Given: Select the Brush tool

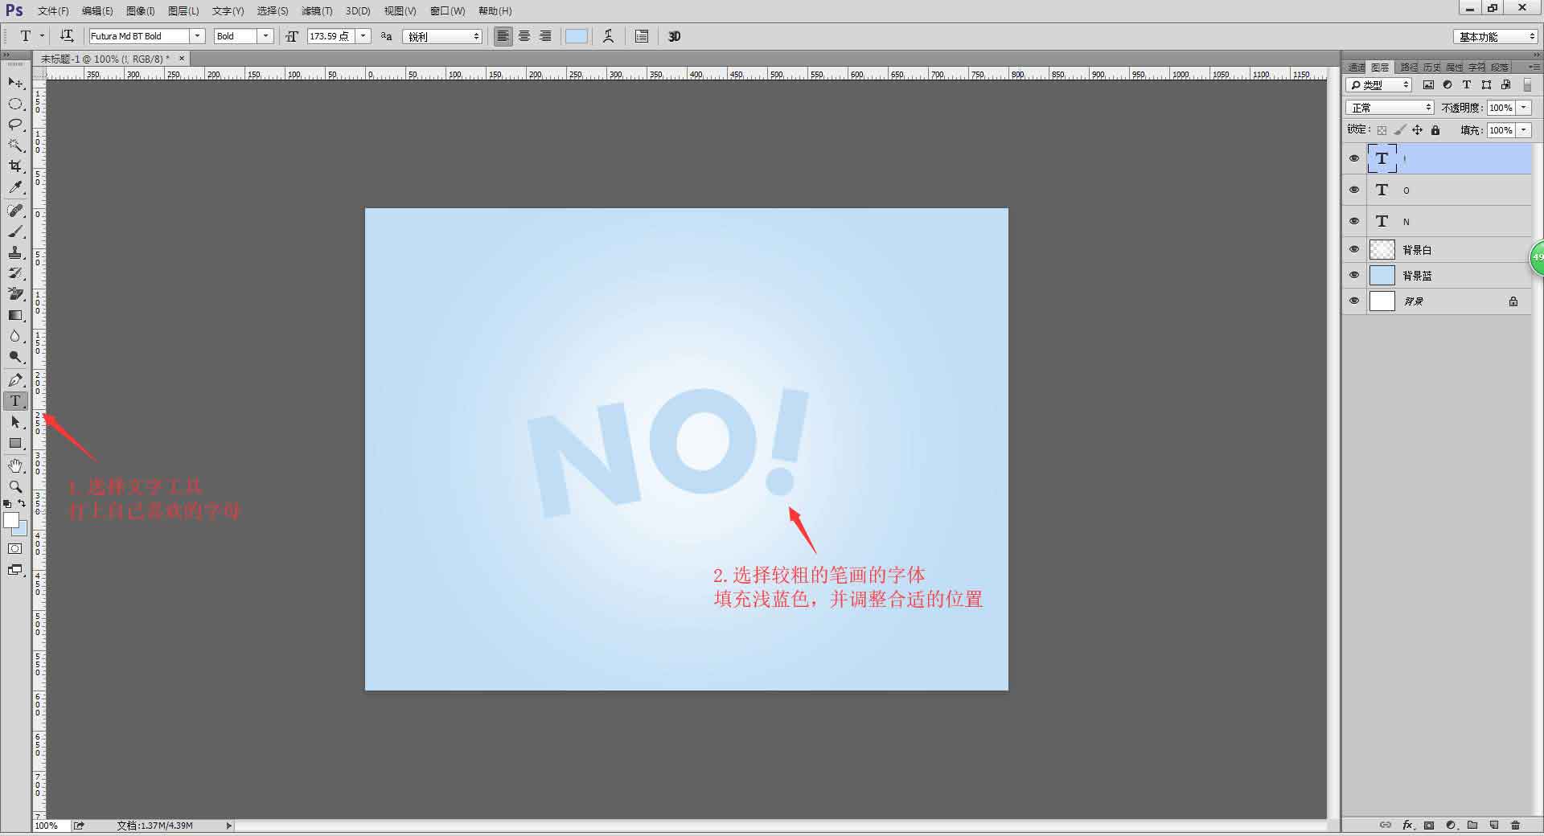Looking at the screenshot, I should click(15, 232).
